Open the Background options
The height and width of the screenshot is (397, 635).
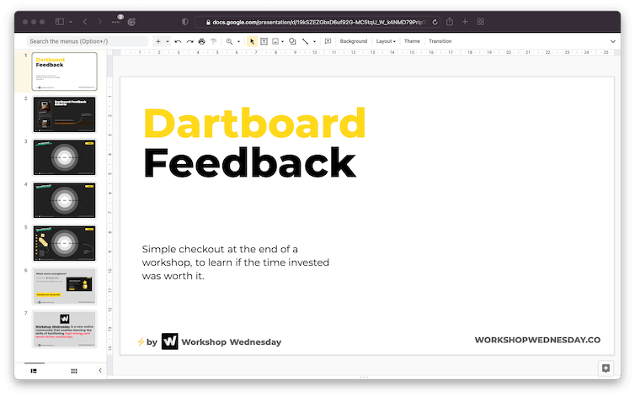[354, 41]
